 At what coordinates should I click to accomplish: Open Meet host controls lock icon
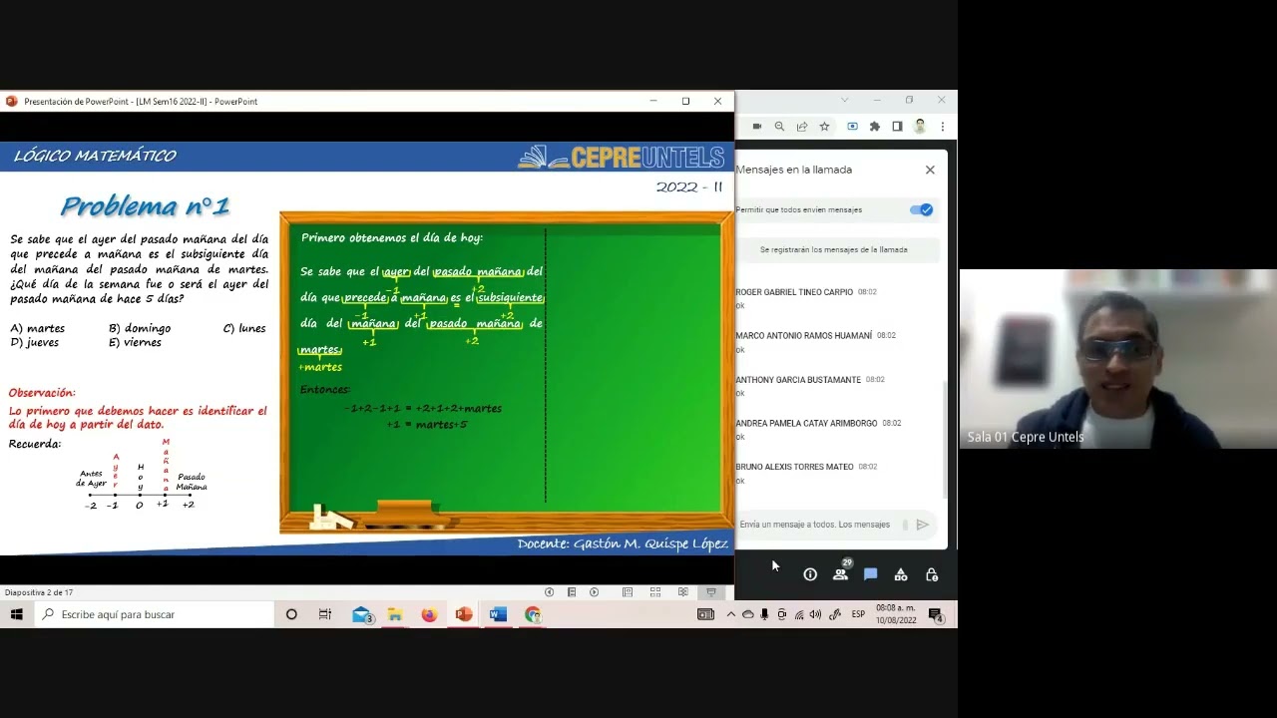point(932,574)
